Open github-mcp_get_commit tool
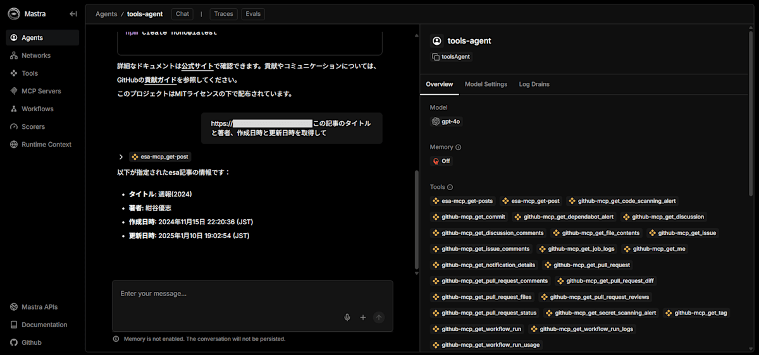Viewport: 759px width, 355px height. click(x=469, y=217)
